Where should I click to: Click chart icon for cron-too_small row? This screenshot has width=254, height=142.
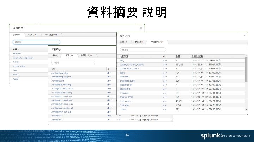coord(165,97)
